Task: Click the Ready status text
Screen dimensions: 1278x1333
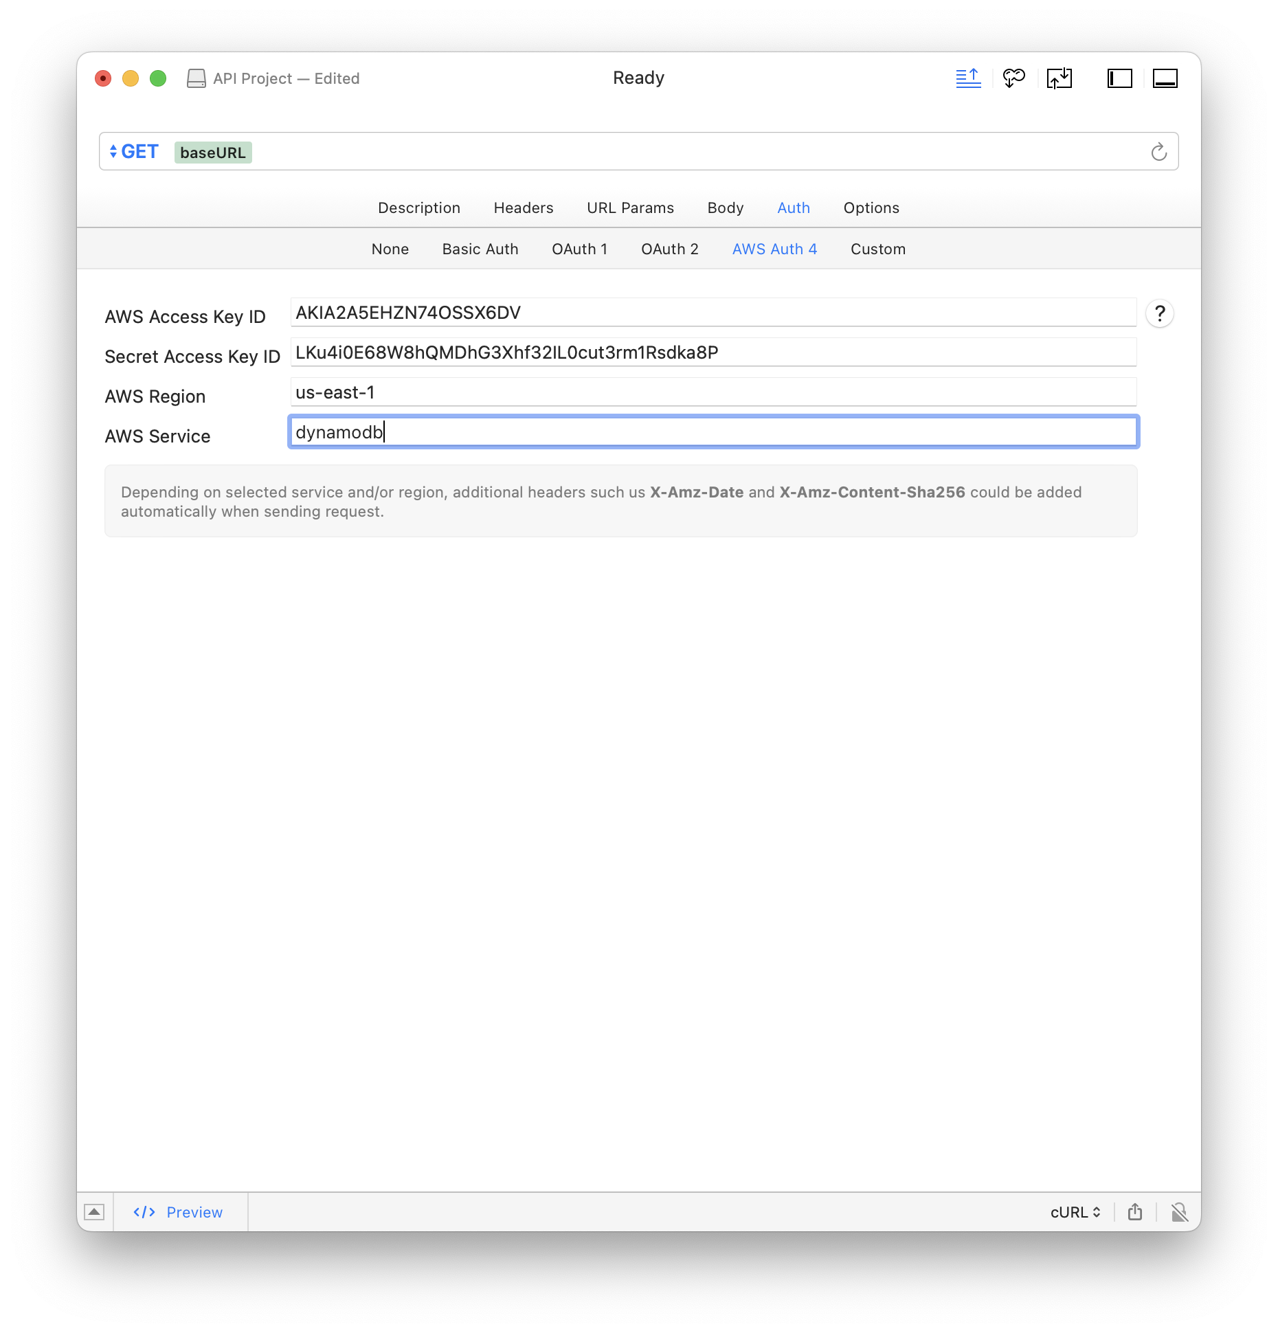Action: (x=638, y=78)
